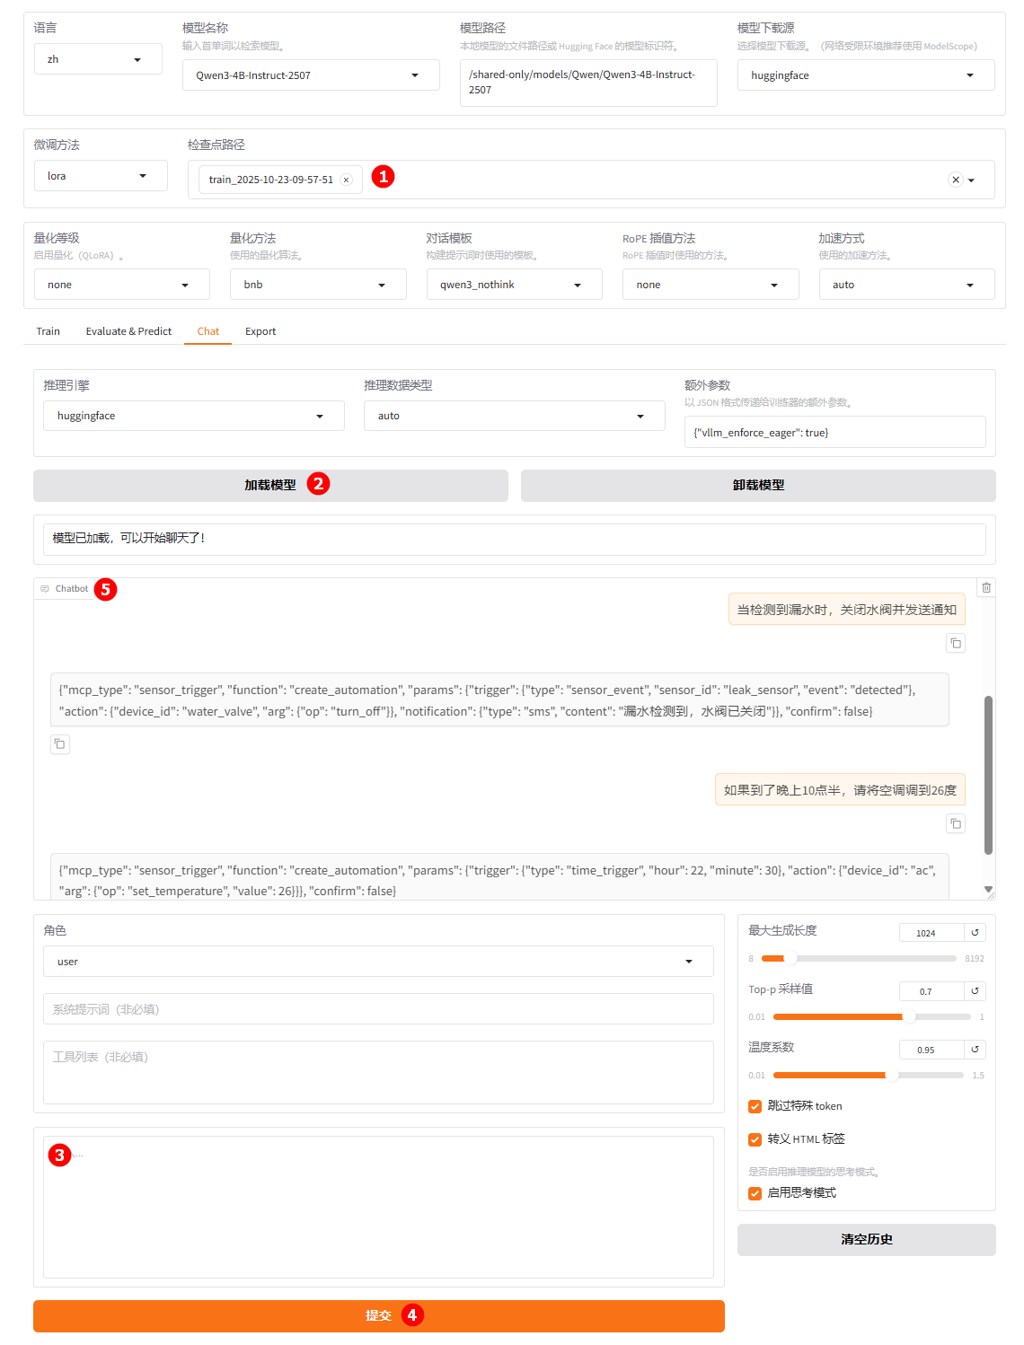Toggle the escape HTML tags checkbox
Viewport: 1024px width, 1345px height.
pos(755,1139)
